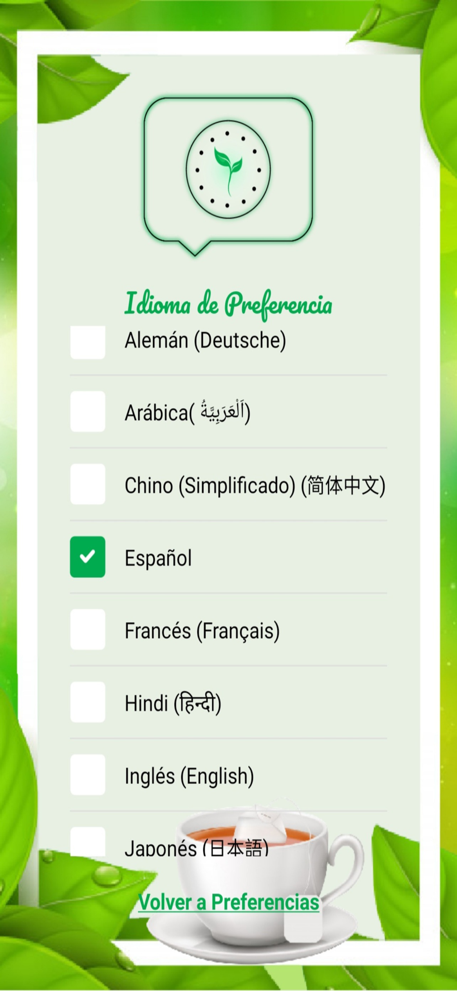Tap the Japonés label text
457x991 pixels.
tap(197, 847)
